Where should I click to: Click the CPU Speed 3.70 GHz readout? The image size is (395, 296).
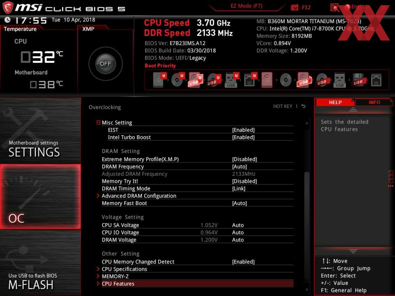coord(187,23)
